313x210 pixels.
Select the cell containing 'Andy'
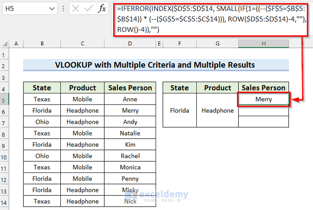[130, 122]
